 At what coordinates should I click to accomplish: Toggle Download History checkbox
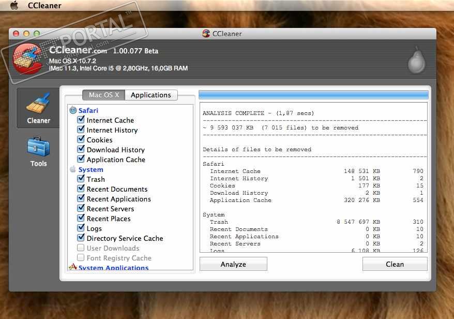click(81, 149)
